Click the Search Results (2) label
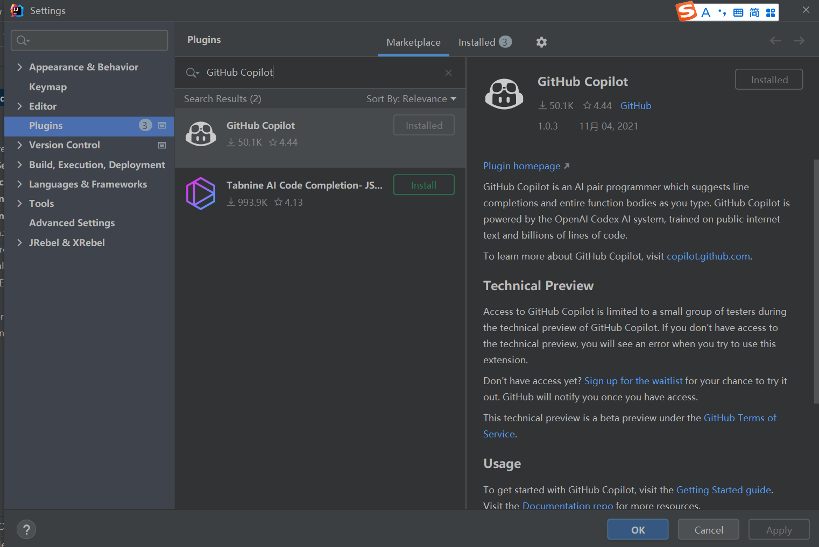This screenshot has width=819, height=547. point(223,99)
